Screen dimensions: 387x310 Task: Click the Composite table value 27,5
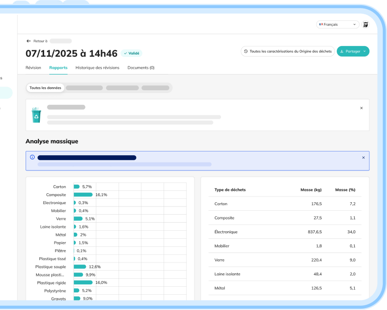(318, 218)
